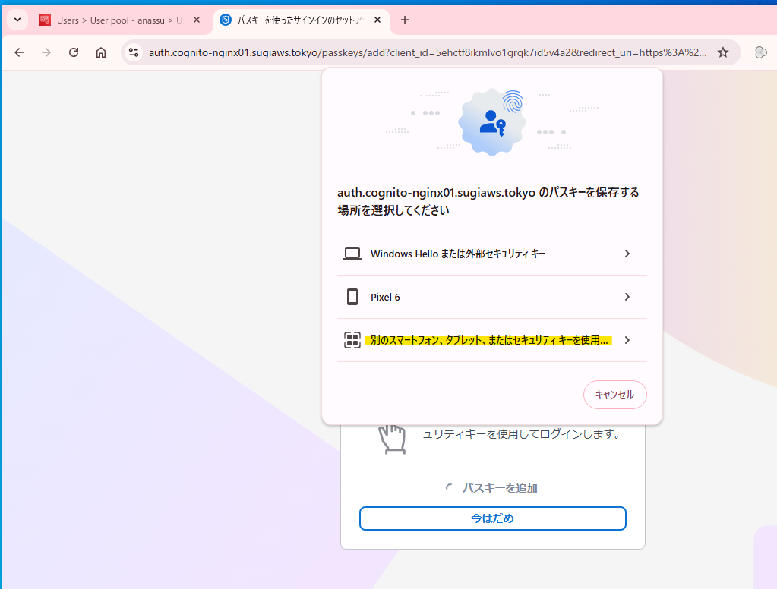Choose 別のスマートフォン、タブレット option
The image size is (777, 589).
pyautogui.click(x=492, y=340)
